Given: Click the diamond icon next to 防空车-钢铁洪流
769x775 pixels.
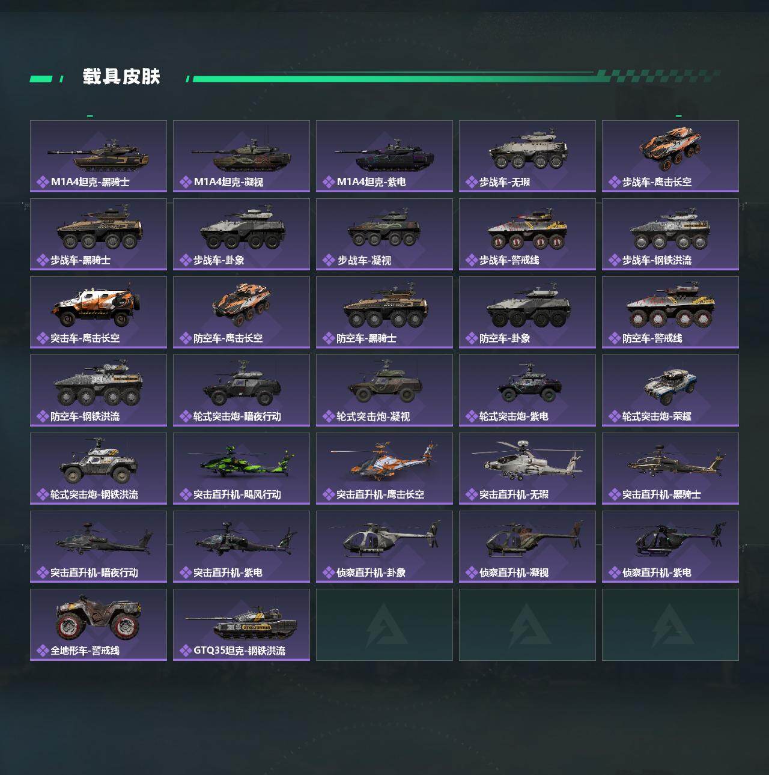Looking at the screenshot, I should pos(43,416).
